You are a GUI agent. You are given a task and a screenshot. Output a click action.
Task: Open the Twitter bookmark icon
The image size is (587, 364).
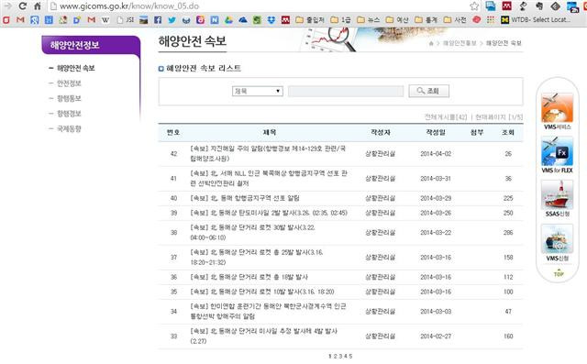click(x=172, y=20)
